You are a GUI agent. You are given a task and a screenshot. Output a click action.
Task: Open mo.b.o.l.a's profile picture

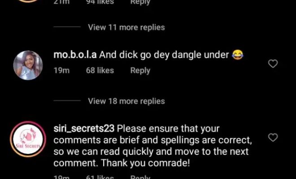tap(28, 65)
